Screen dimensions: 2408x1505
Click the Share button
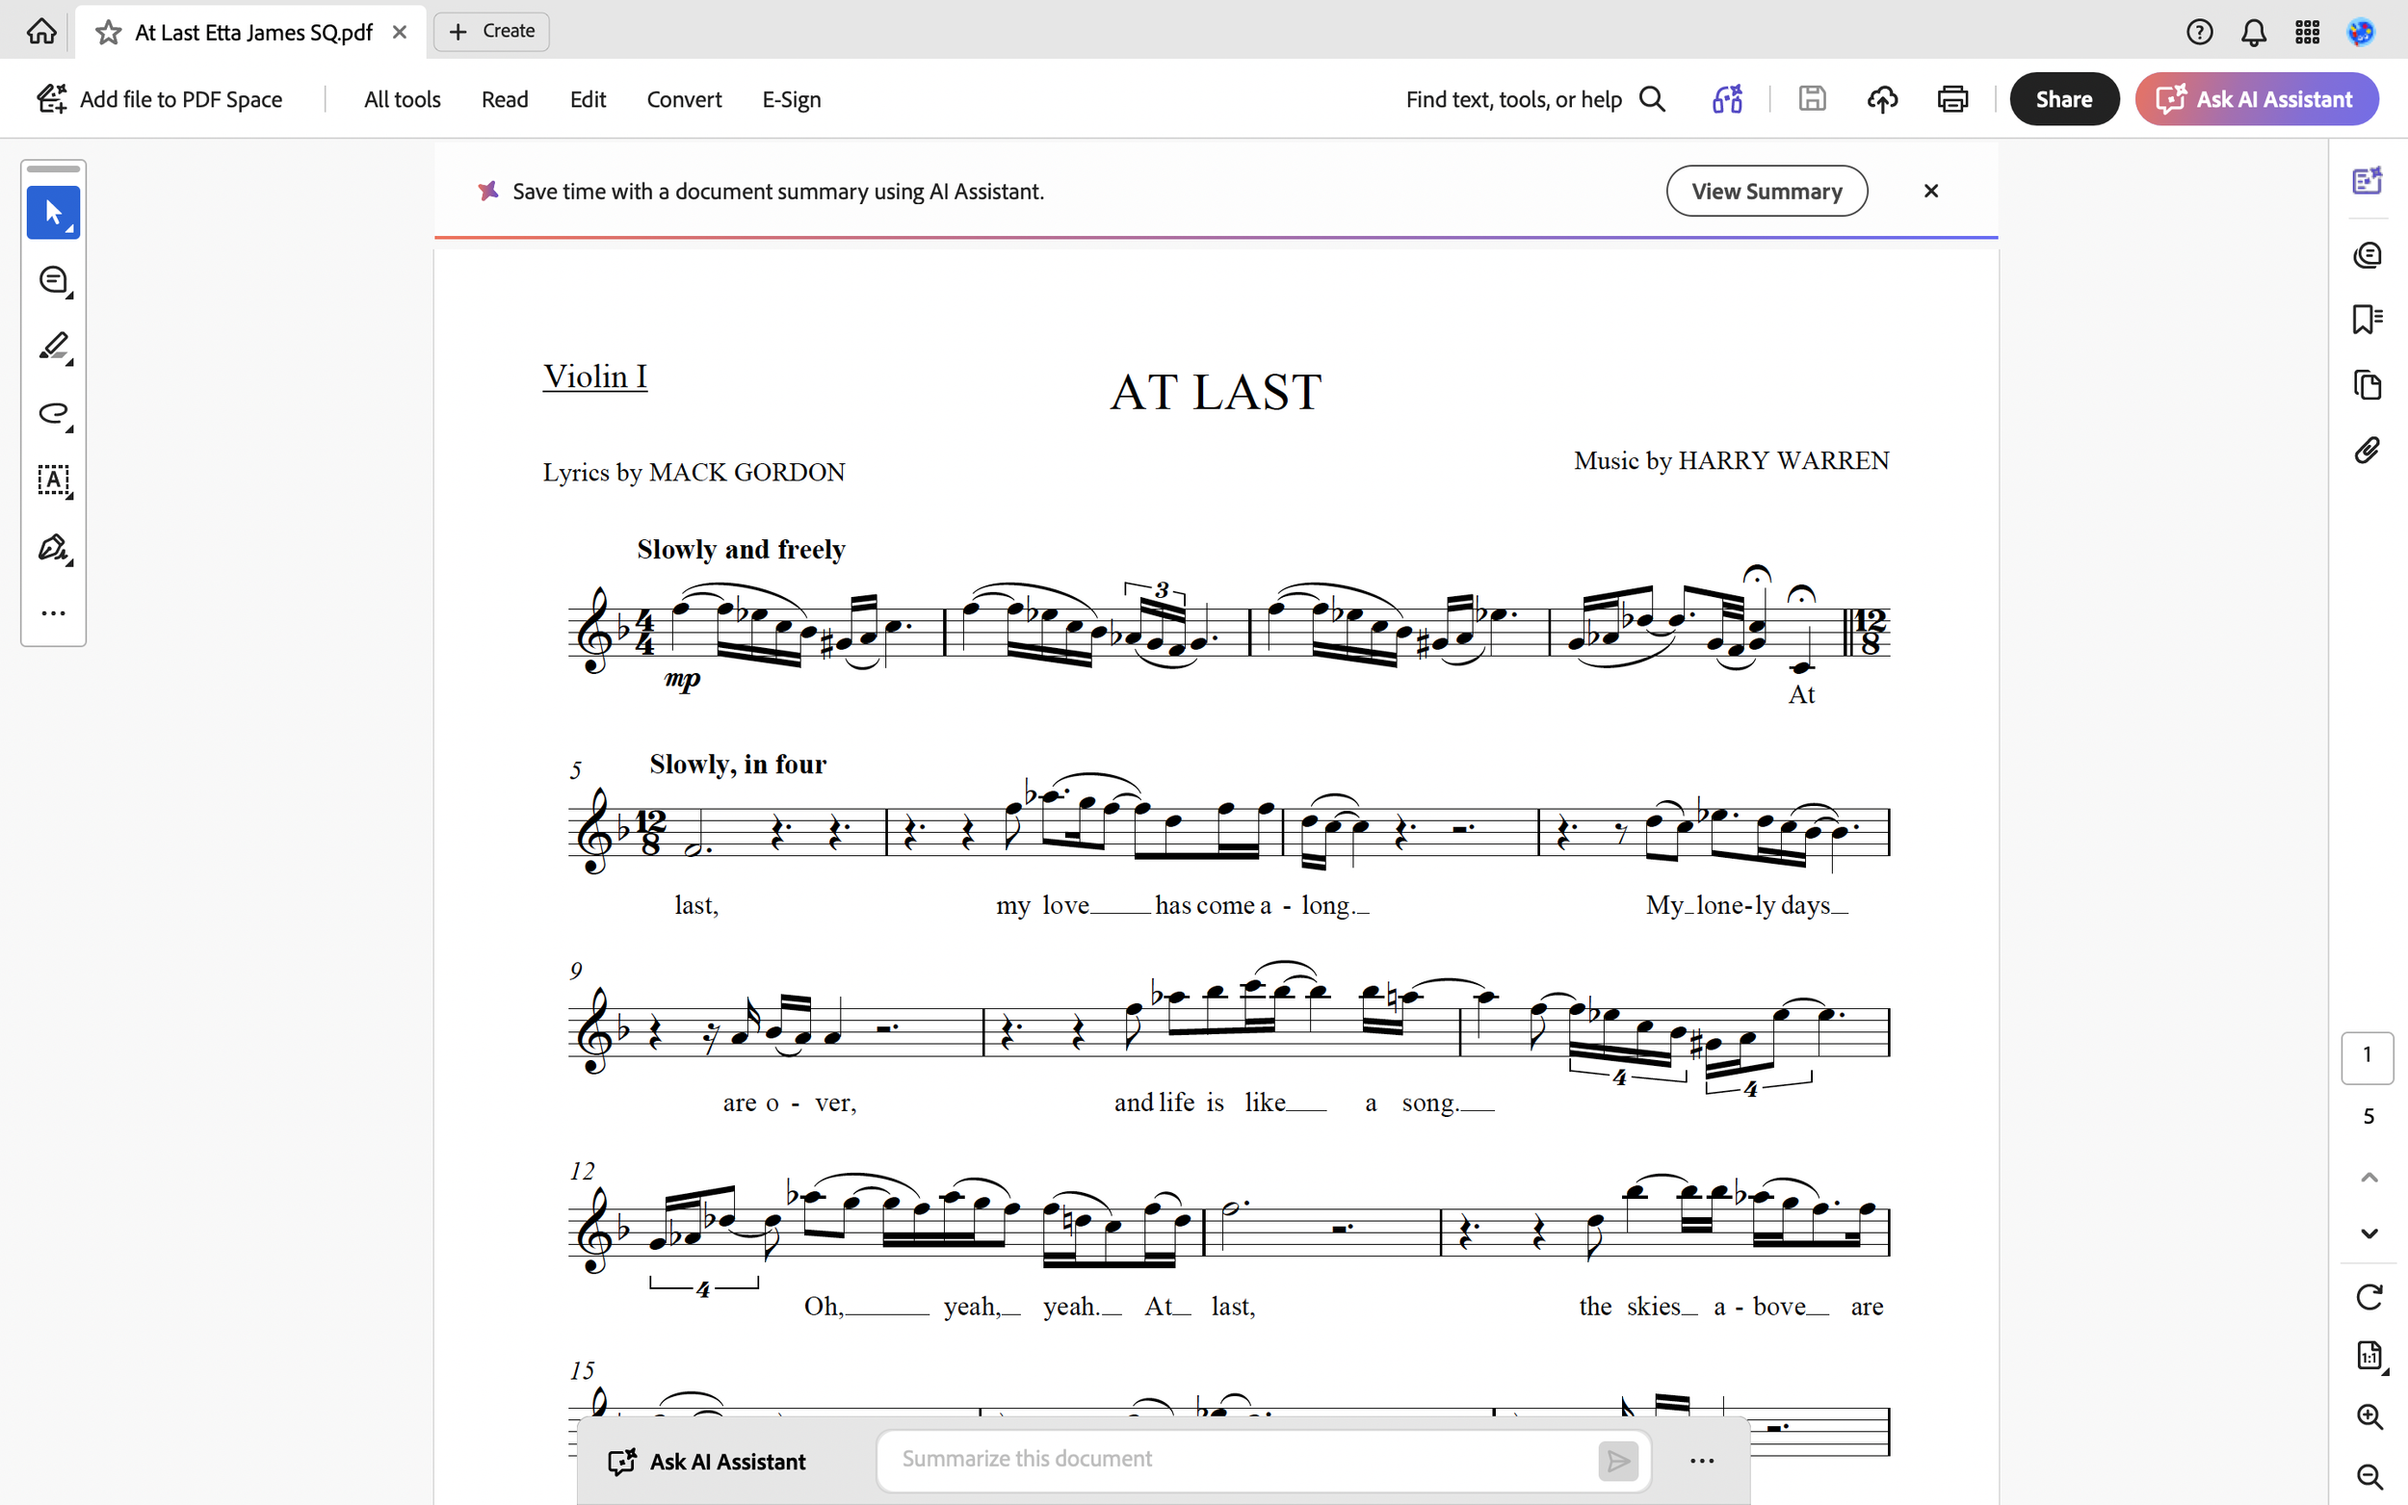tap(2063, 98)
